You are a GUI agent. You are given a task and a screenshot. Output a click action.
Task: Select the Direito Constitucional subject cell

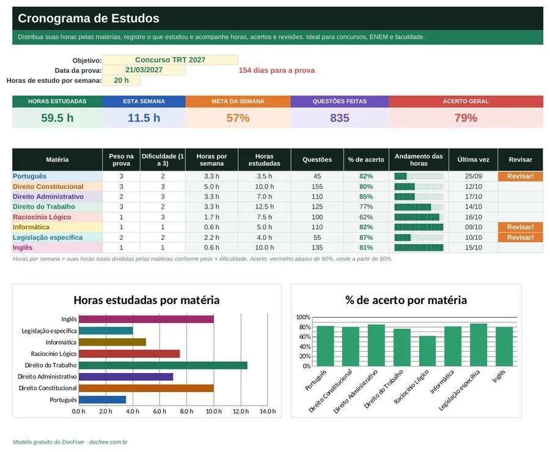coord(57,187)
